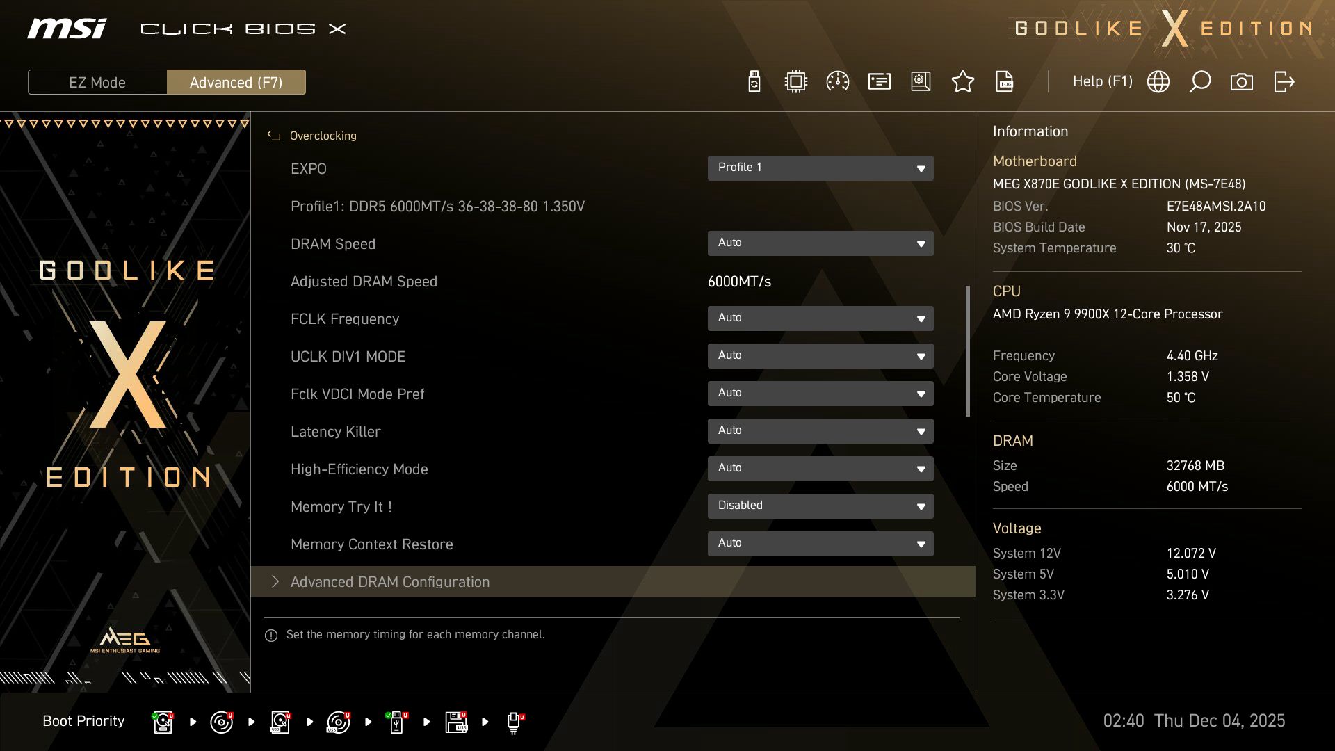The width and height of the screenshot is (1335, 751).
Task: Open the EXPO profile dropdown
Action: [820, 168]
